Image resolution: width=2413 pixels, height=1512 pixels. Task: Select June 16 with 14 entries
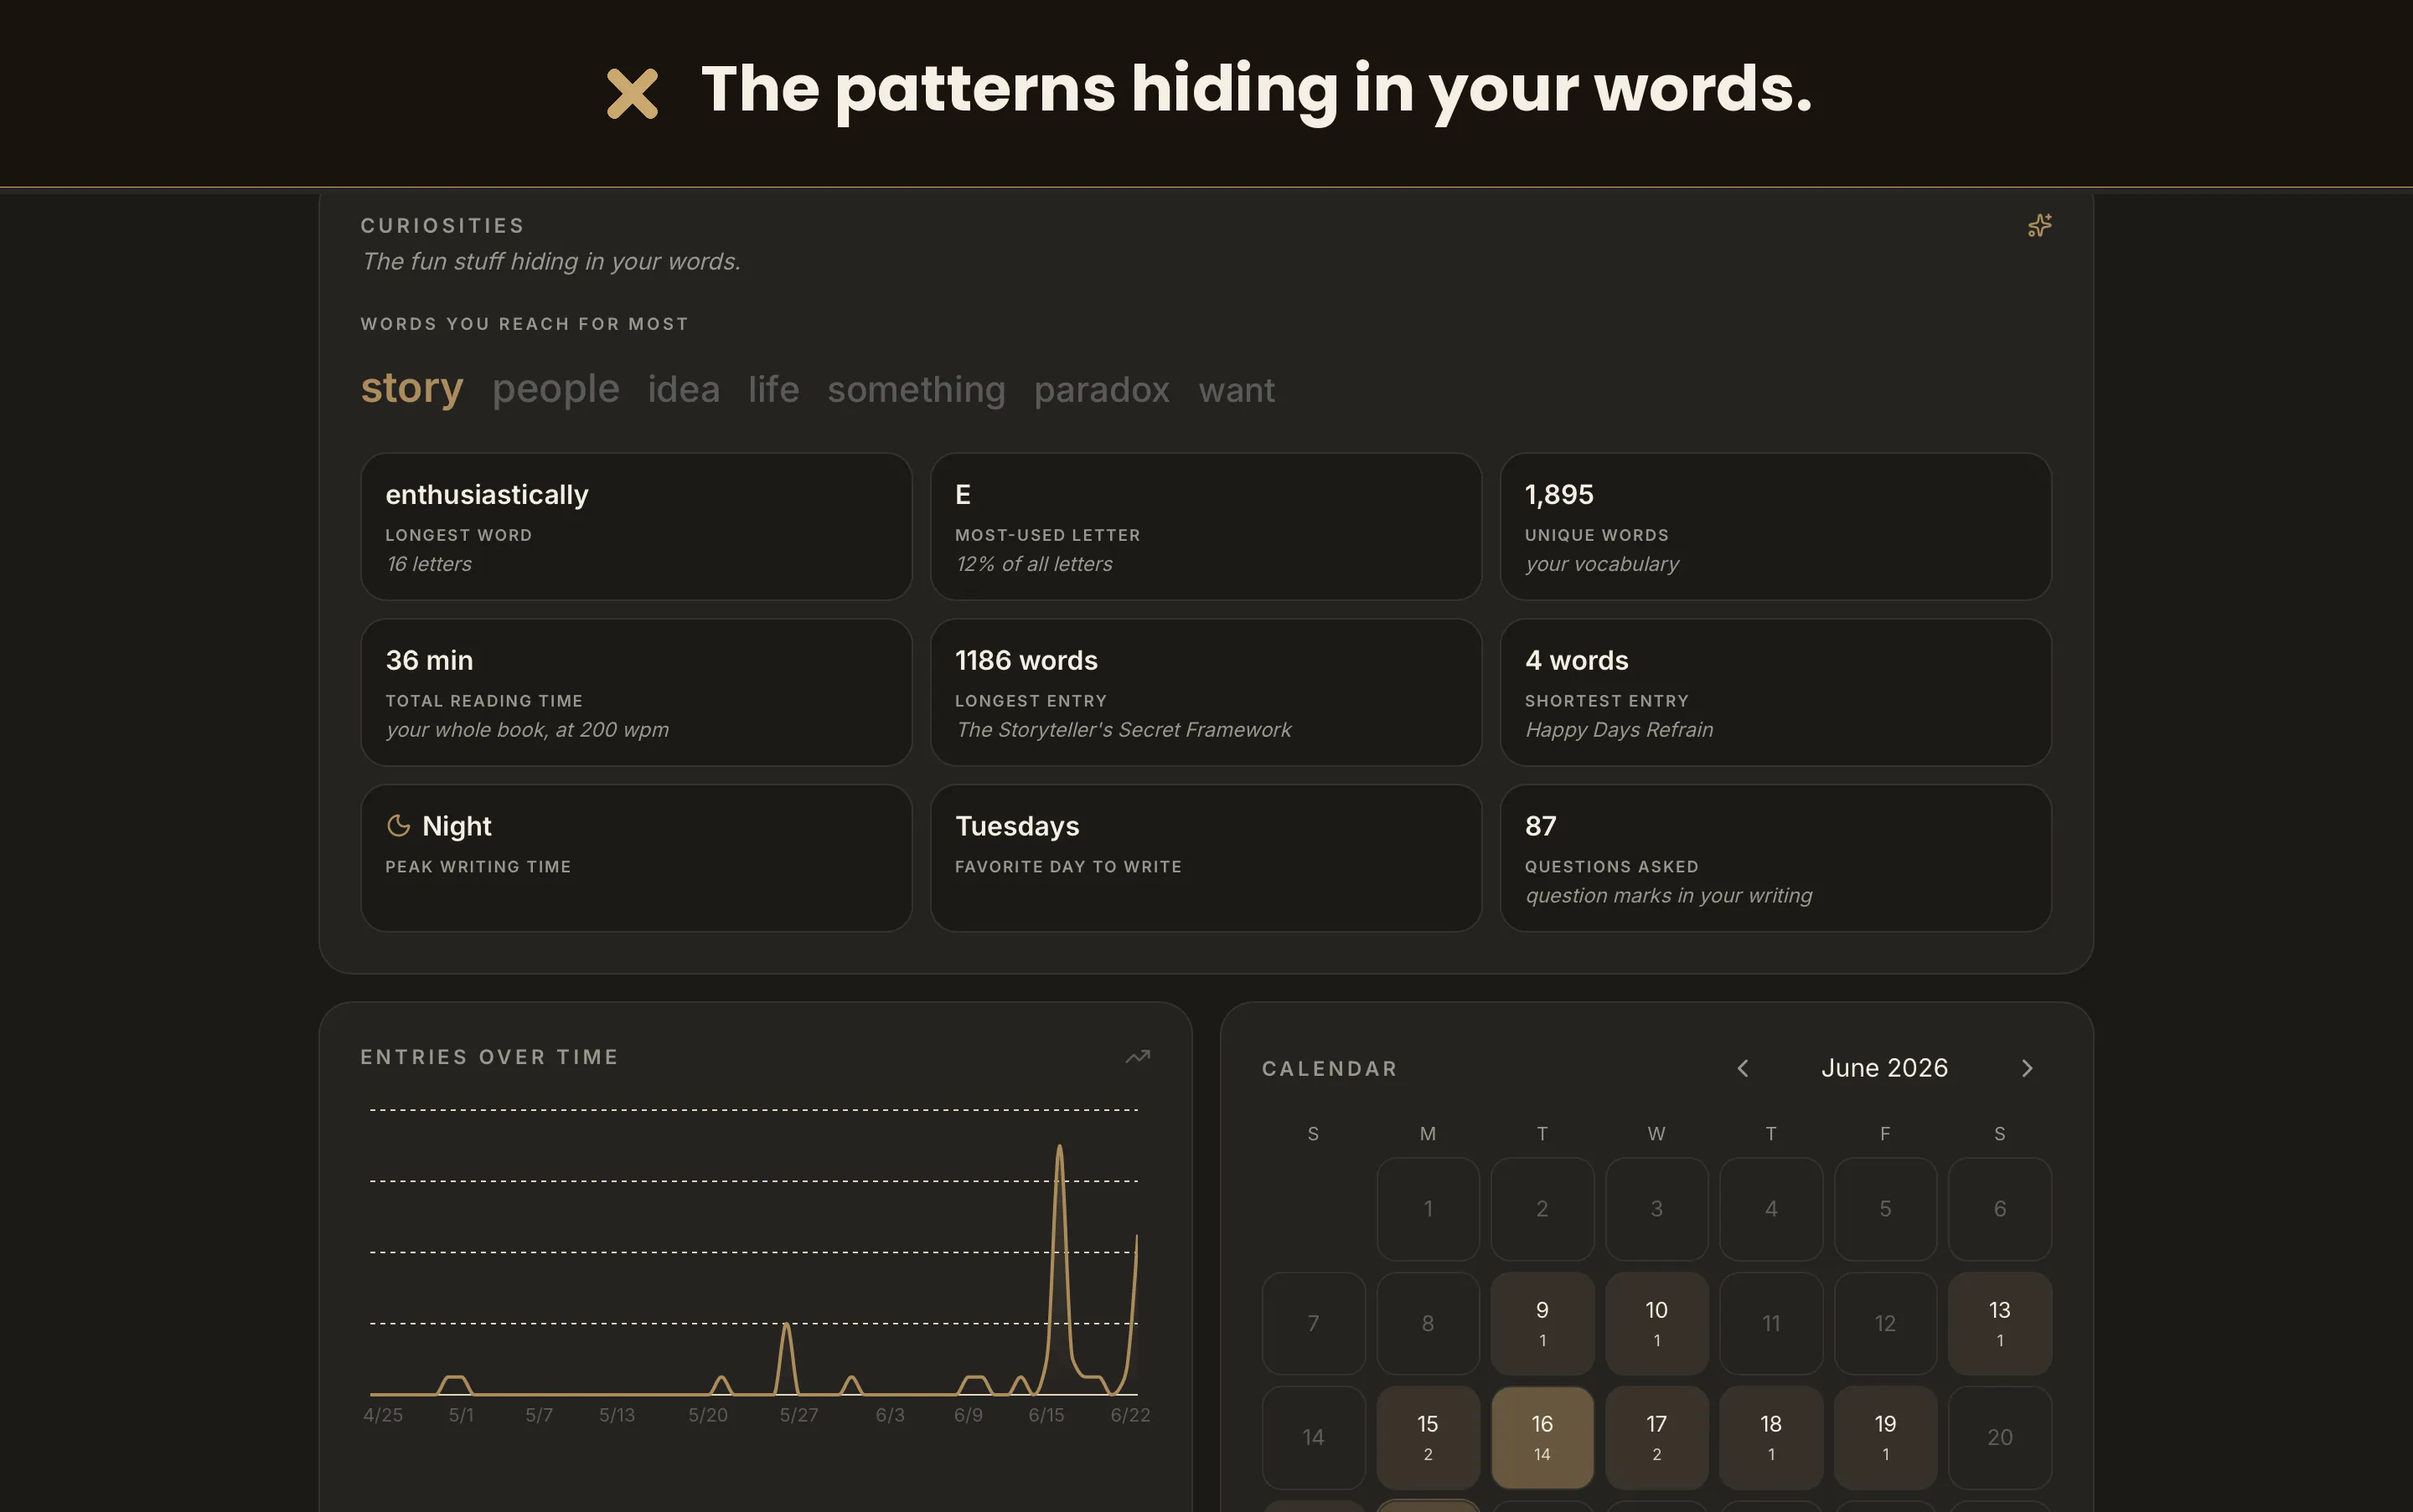pos(1542,1437)
